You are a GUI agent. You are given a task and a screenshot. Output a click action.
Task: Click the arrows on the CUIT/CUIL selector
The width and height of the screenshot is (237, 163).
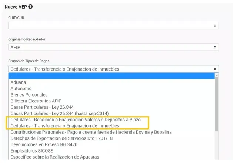[x=215, y=26]
